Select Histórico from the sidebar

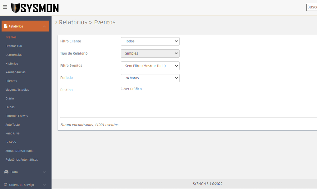(x=12, y=64)
